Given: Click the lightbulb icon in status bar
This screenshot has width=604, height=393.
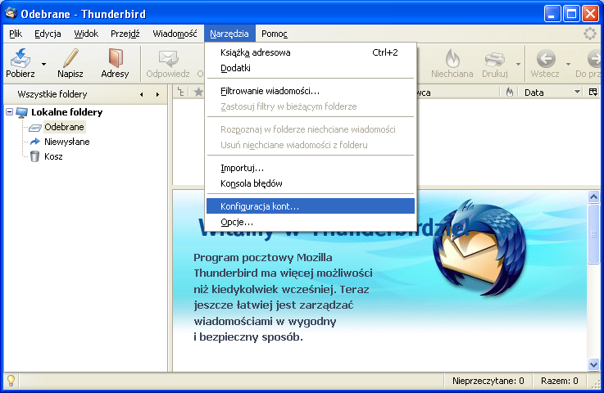Looking at the screenshot, I should pyautogui.click(x=11, y=381).
